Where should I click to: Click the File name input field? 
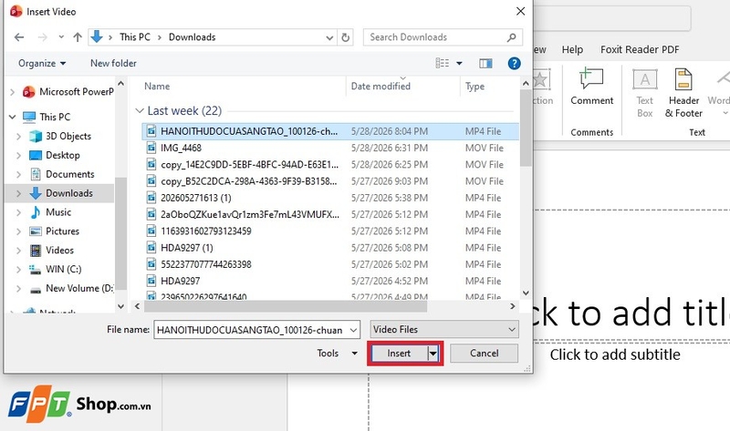click(250, 330)
